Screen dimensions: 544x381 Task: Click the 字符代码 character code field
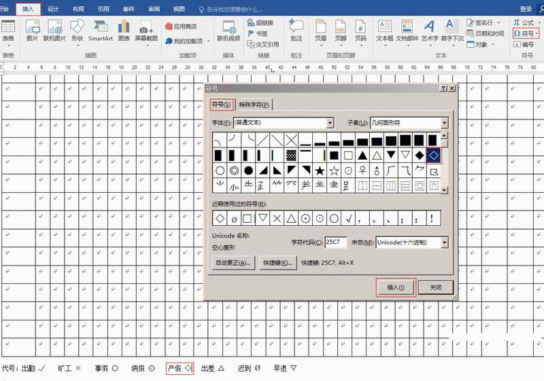(x=335, y=242)
